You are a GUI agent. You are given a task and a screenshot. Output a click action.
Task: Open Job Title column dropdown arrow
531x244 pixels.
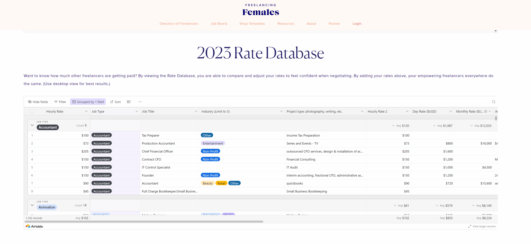point(196,111)
